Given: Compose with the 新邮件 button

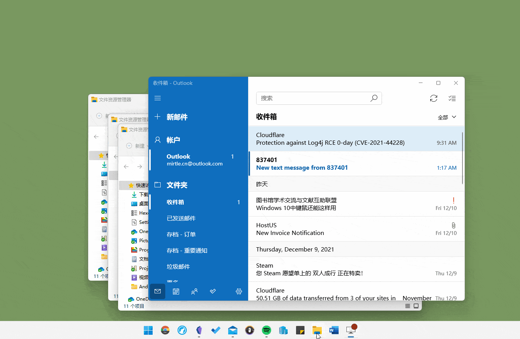Looking at the screenshot, I should (x=199, y=117).
